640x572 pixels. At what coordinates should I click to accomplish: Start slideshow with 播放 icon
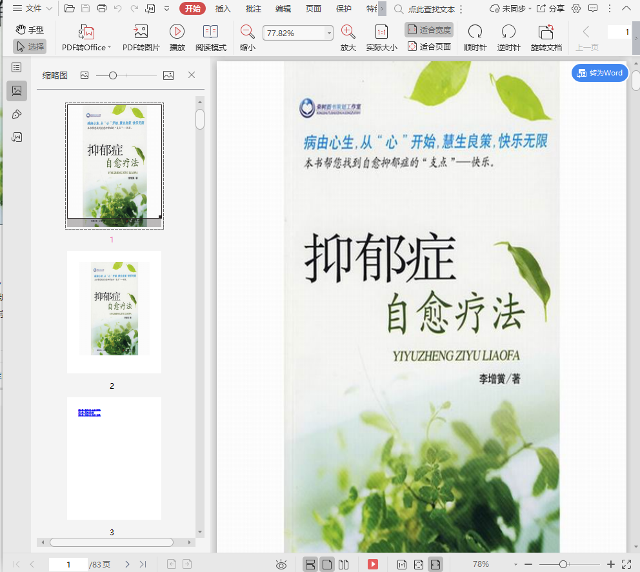coord(177,32)
